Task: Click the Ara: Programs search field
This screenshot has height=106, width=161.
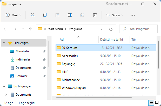Action: 138,29
